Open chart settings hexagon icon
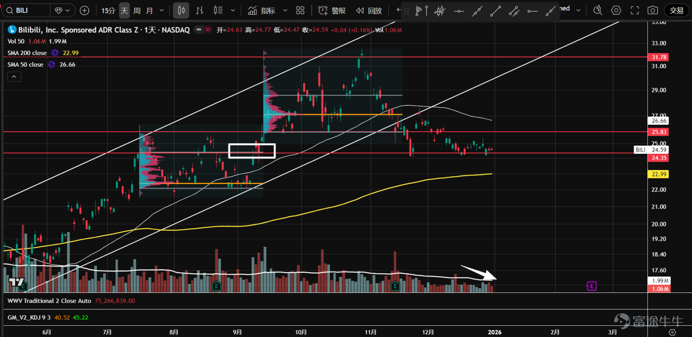This screenshot has width=692, height=337. coord(616,10)
